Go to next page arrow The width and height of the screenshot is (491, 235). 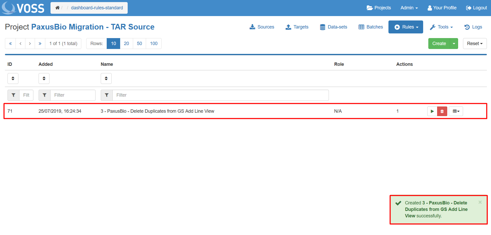point(30,44)
